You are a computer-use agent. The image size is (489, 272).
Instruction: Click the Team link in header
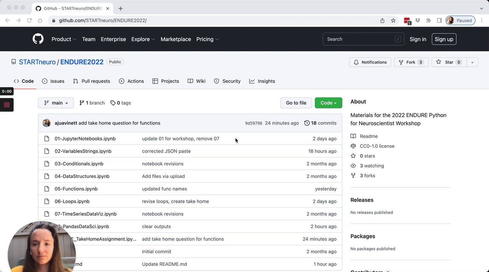pos(88,39)
